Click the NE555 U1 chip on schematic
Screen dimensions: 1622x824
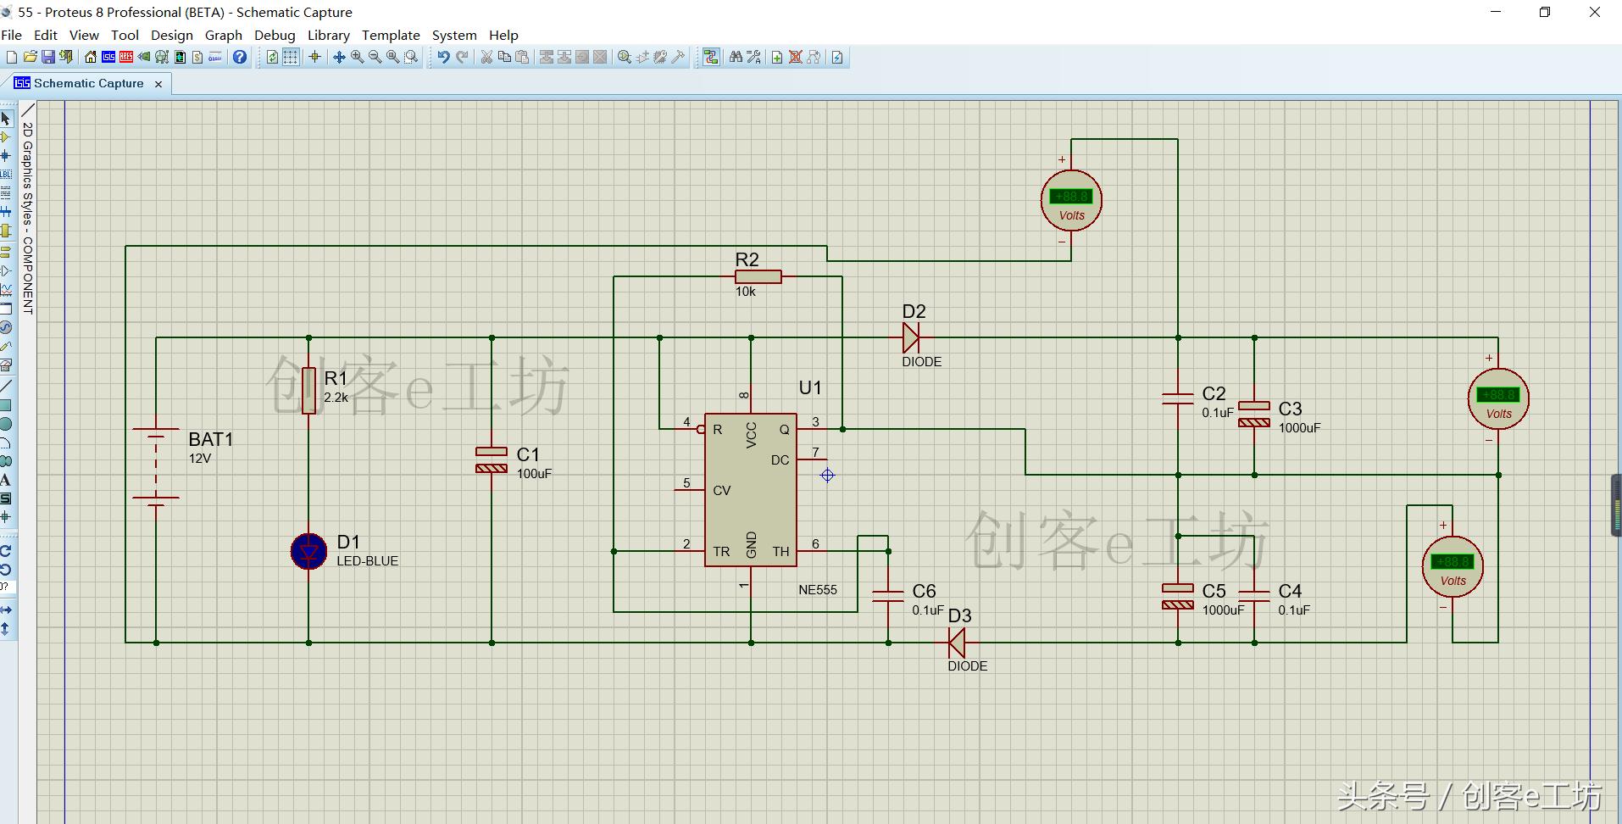(x=750, y=490)
